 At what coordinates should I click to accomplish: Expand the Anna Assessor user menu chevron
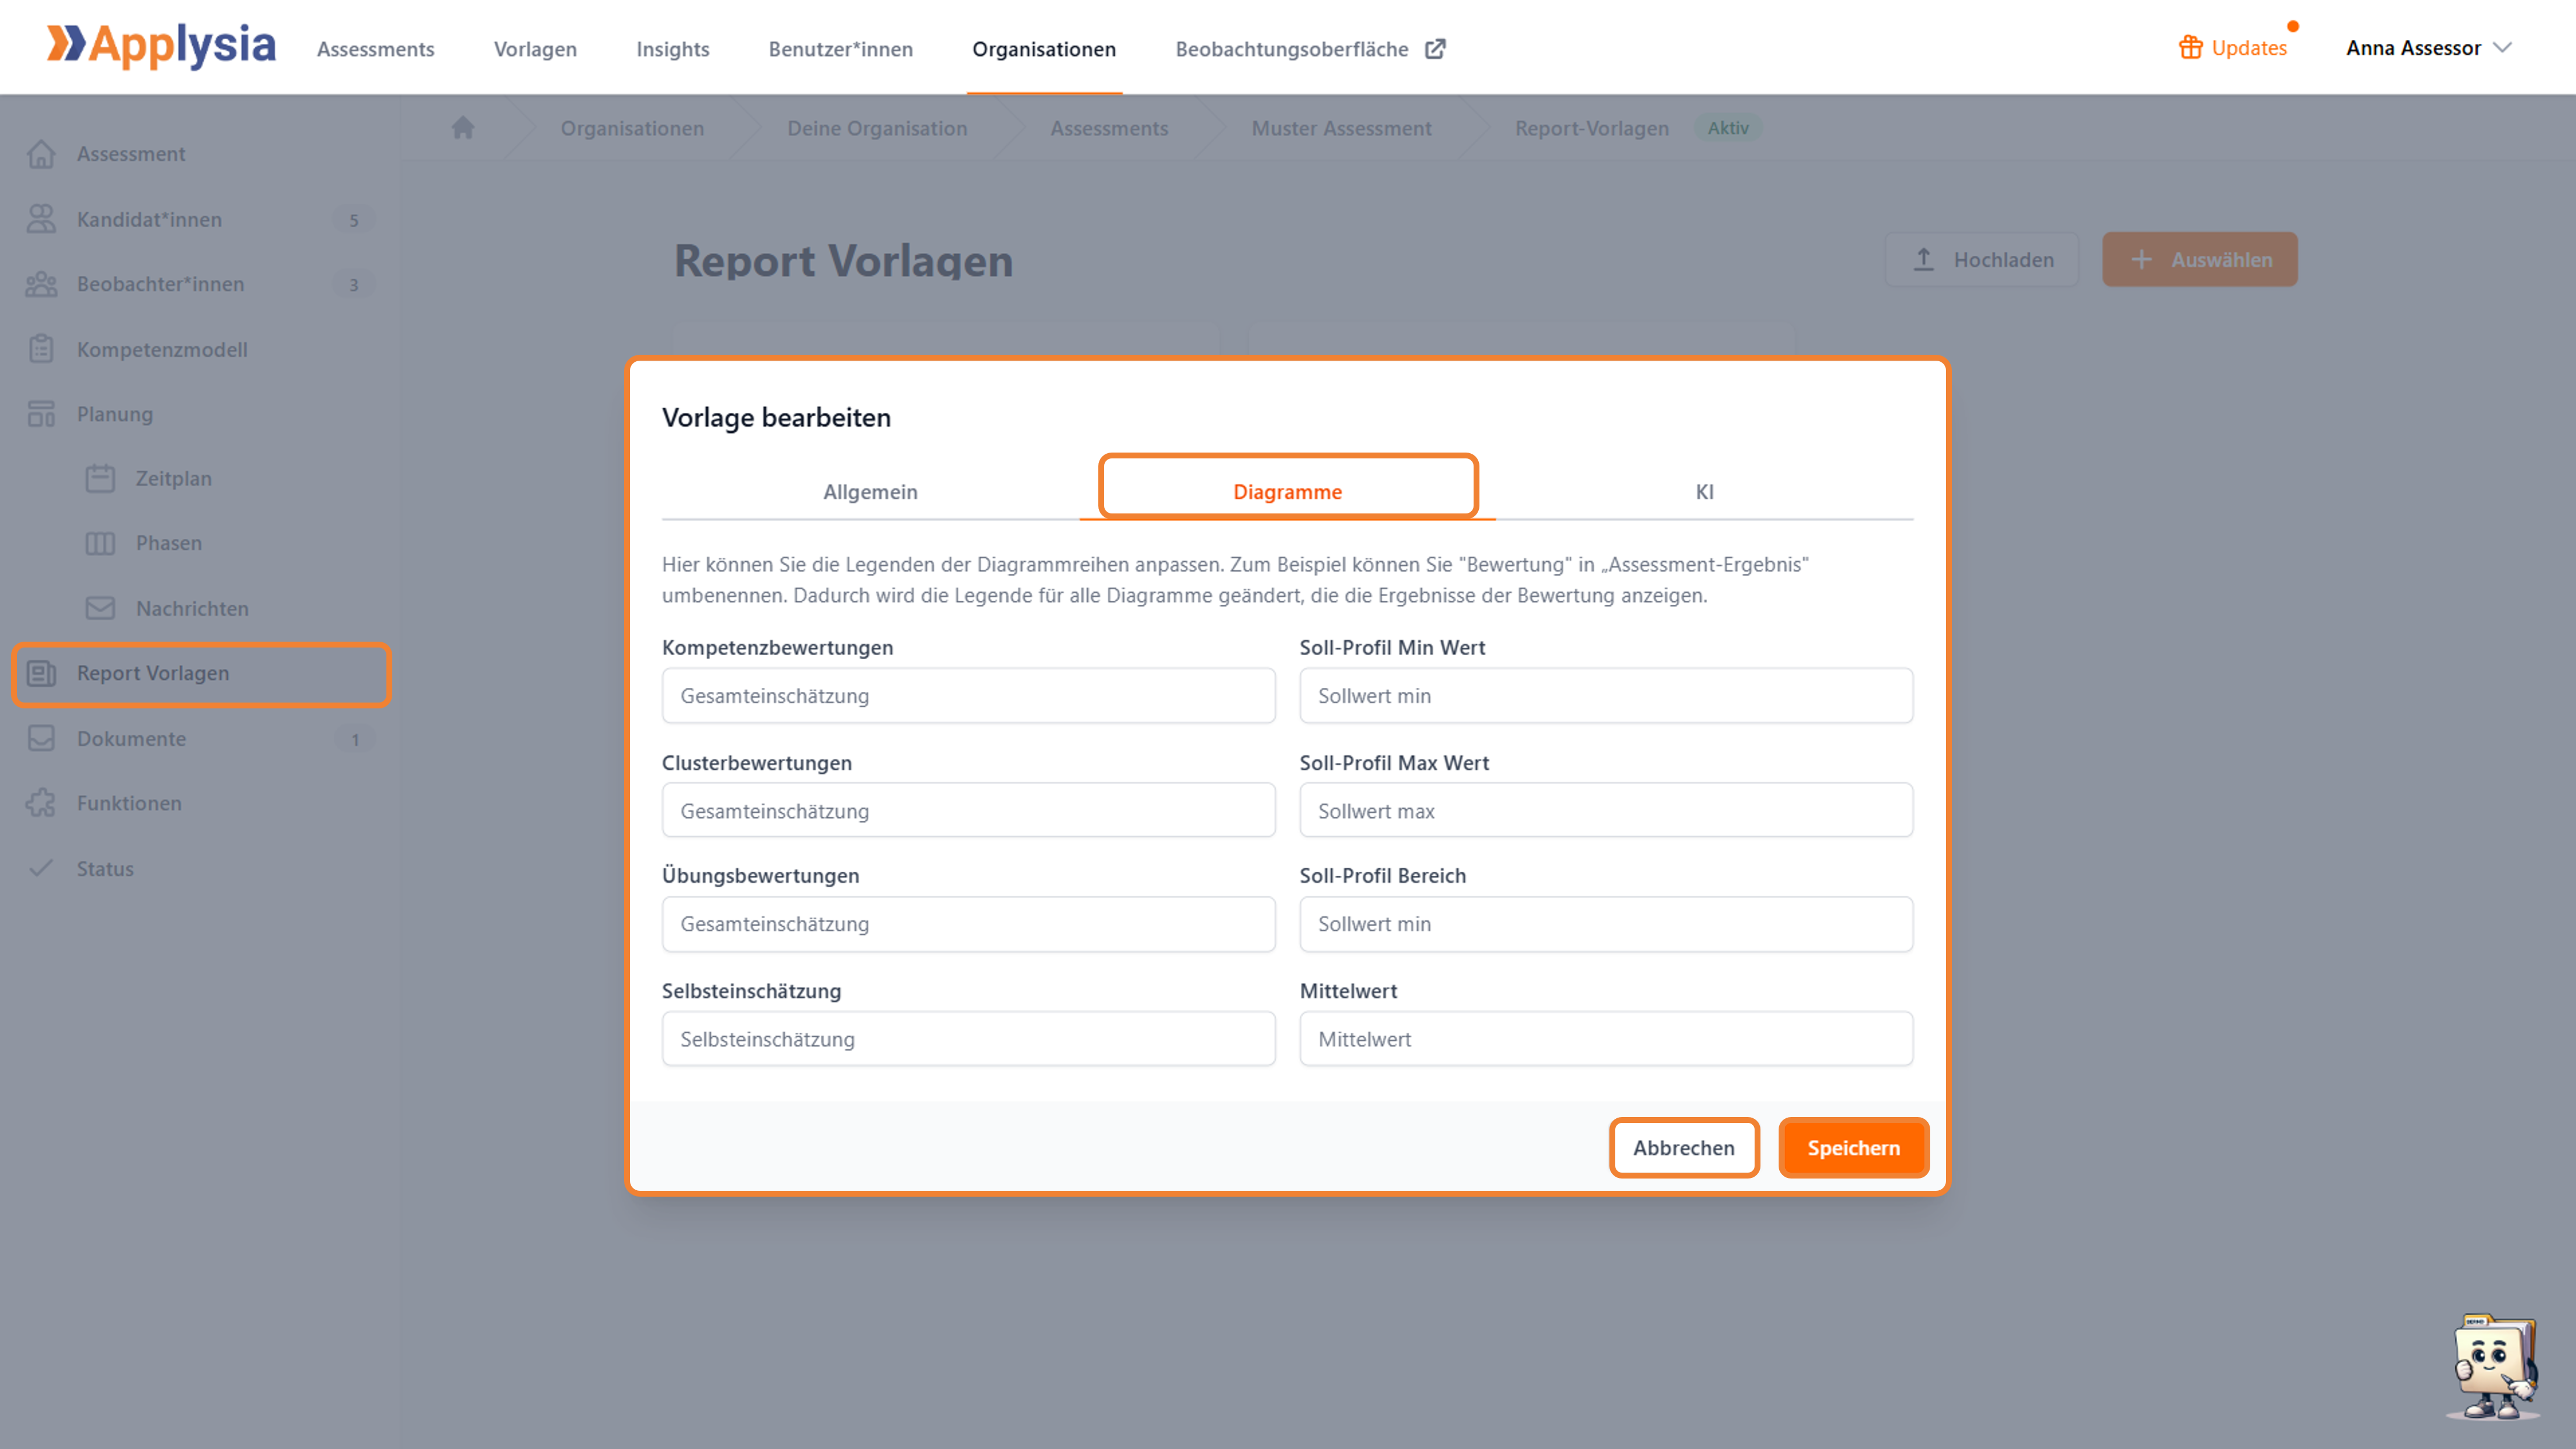click(x=2503, y=48)
